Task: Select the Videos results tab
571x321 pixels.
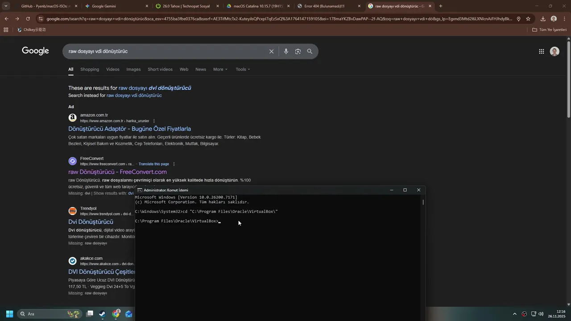Action: (112, 69)
